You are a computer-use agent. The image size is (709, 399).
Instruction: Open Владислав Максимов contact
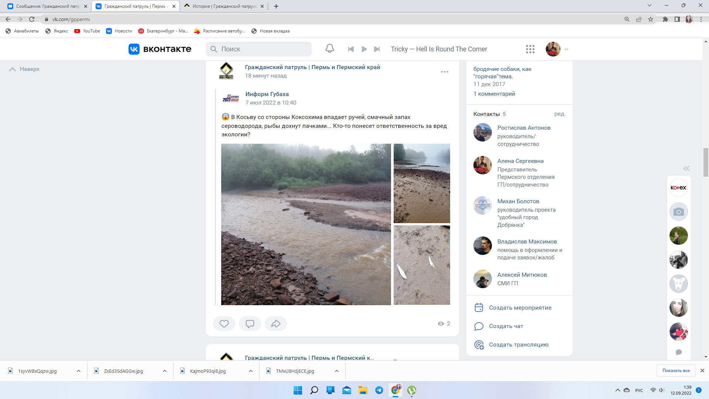pyautogui.click(x=527, y=242)
